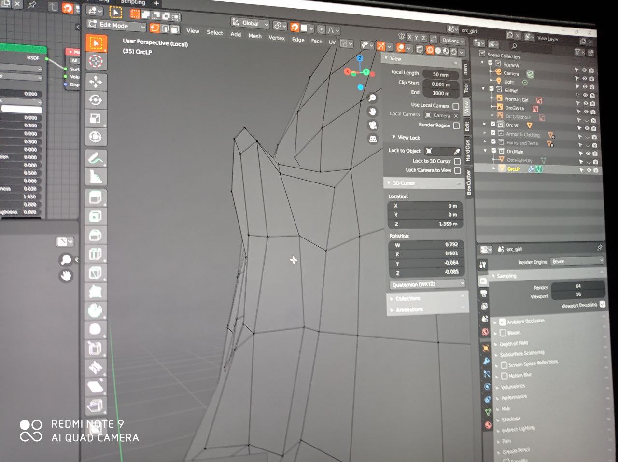
Task: Open Global transform orientation dropdown
Action: click(x=250, y=23)
